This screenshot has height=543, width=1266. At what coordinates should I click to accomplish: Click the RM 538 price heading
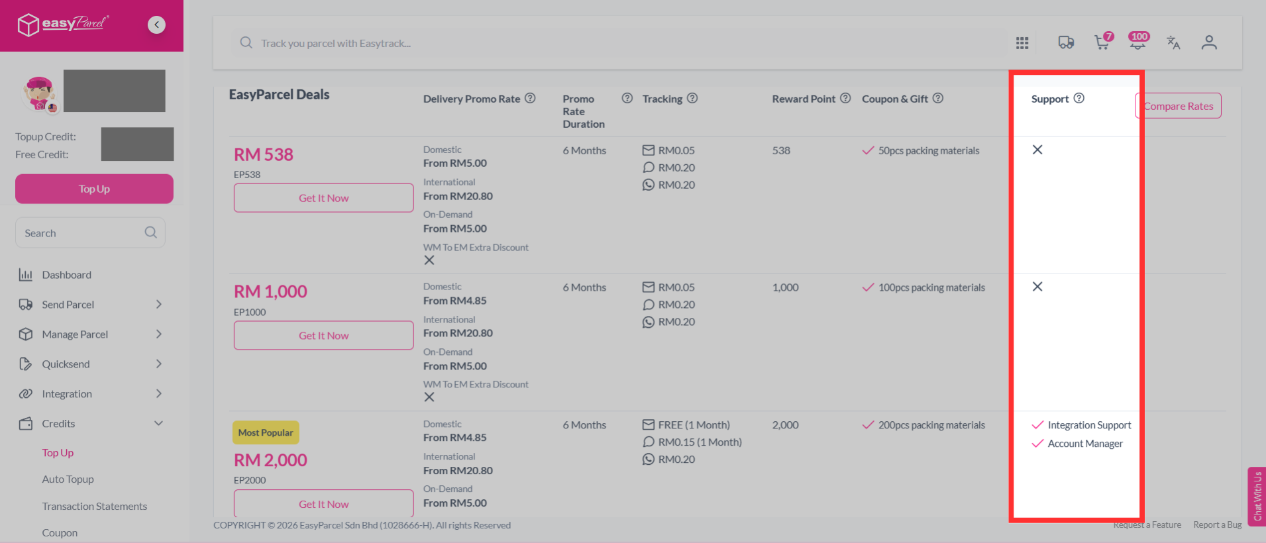coord(264,155)
